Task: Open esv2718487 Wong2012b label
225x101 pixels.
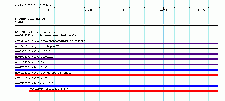Action: pyautogui.click(x=32, y=78)
